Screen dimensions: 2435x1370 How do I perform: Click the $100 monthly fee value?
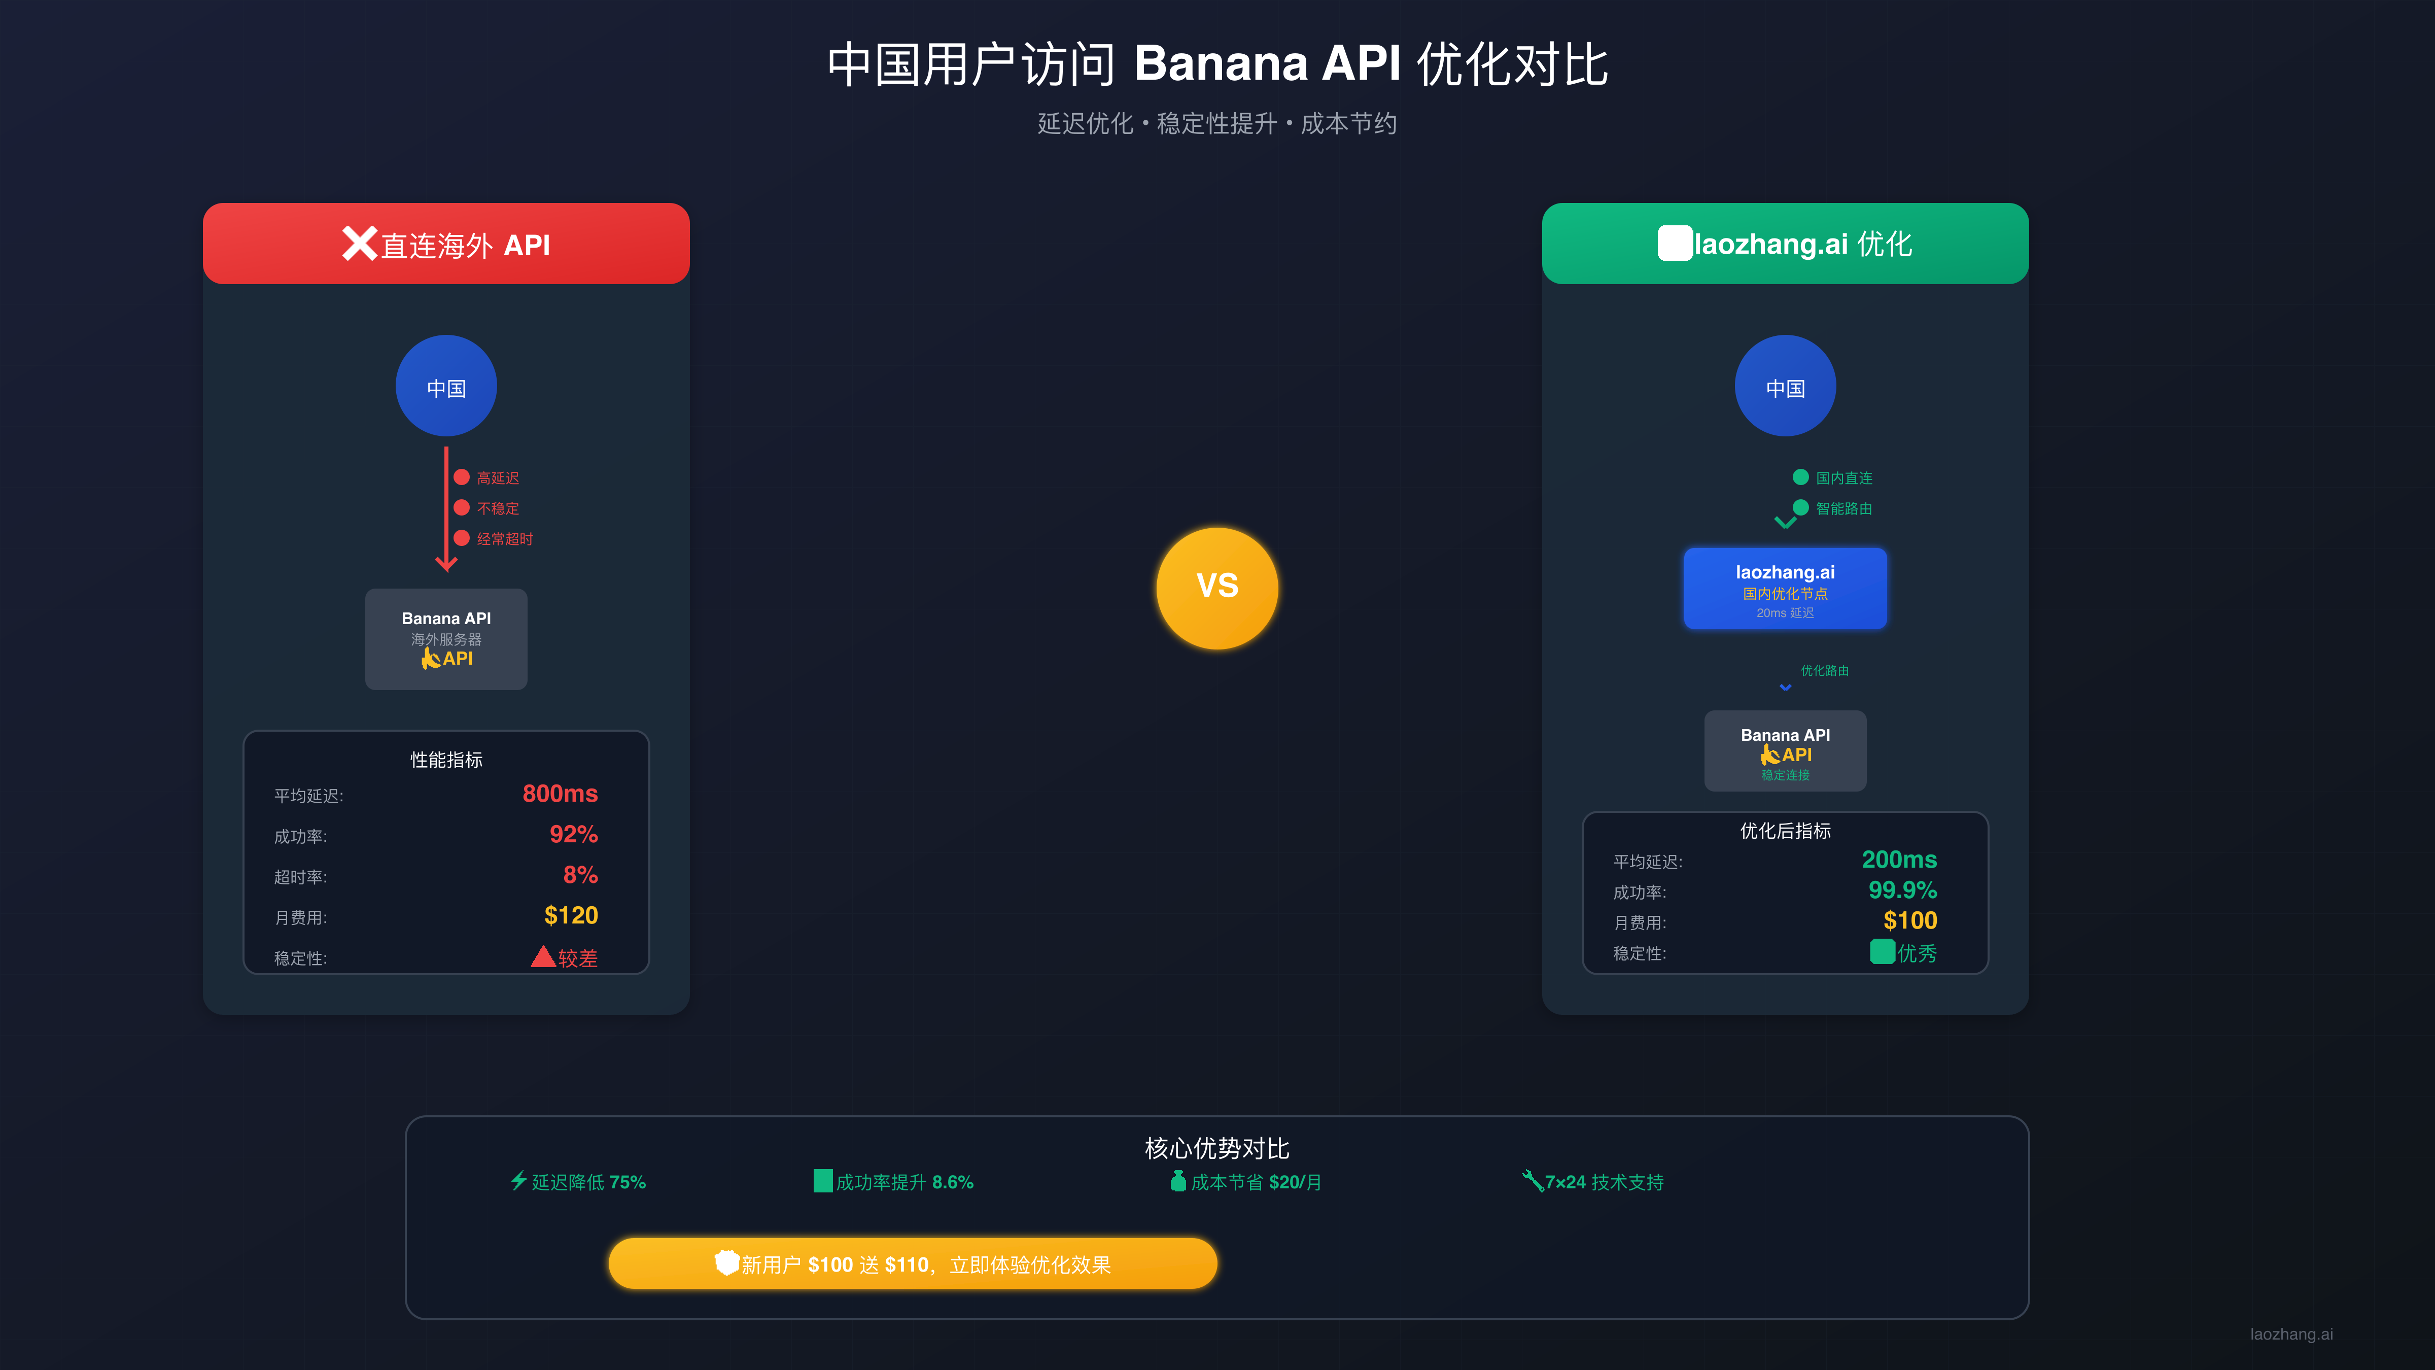point(1909,920)
